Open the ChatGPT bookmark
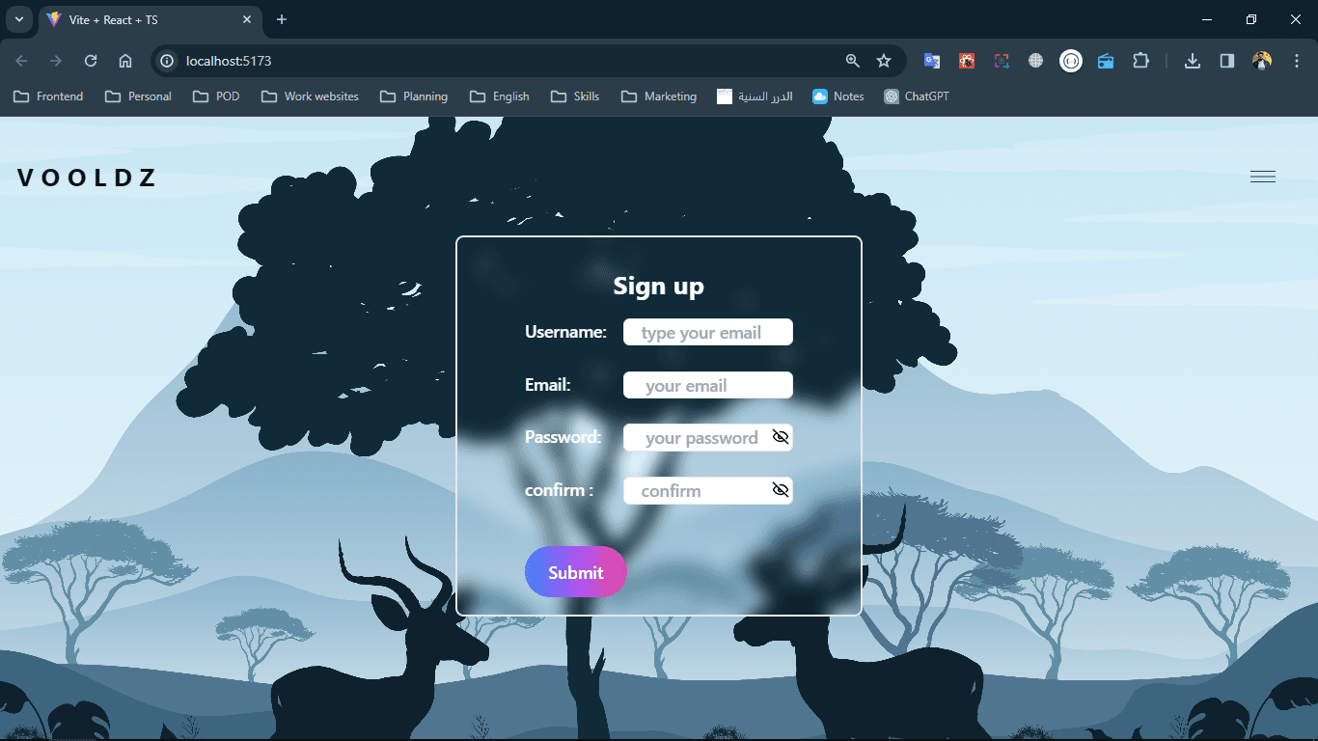Image resolution: width=1318 pixels, height=741 pixels. (x=917, y=96)
